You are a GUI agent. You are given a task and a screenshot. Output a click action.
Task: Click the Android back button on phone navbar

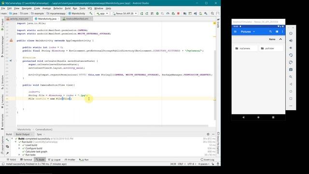point(243,117)
